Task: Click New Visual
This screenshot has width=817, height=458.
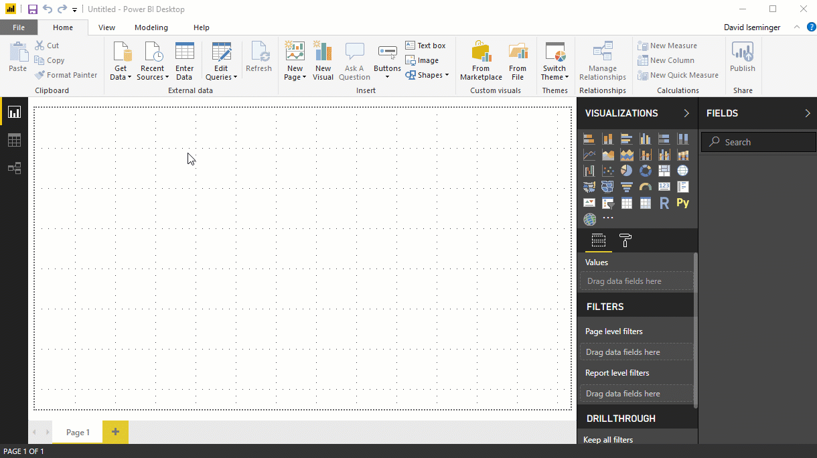Action: click(x=323, y=62)
